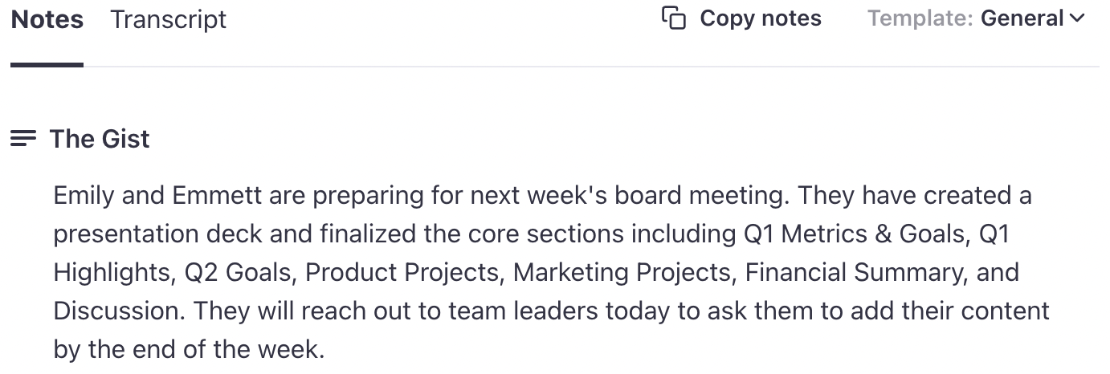Open the Template General dropdown
1110x374 pixels.
(x=976, y=18)
